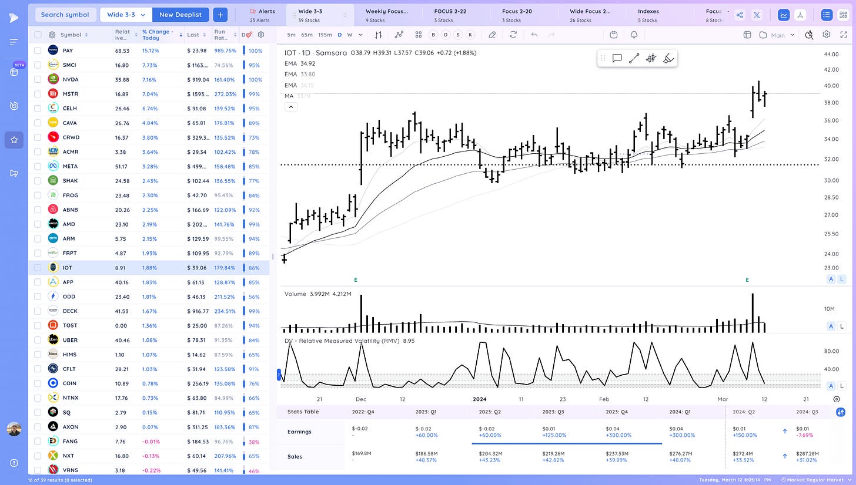Open the target scanner icon in sidebar

point(14,106)
